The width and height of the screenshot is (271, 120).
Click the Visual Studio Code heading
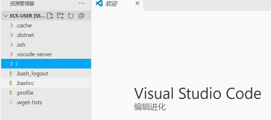pos(197,93)
